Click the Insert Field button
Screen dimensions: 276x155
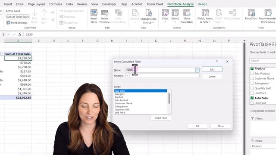point(161,118)
